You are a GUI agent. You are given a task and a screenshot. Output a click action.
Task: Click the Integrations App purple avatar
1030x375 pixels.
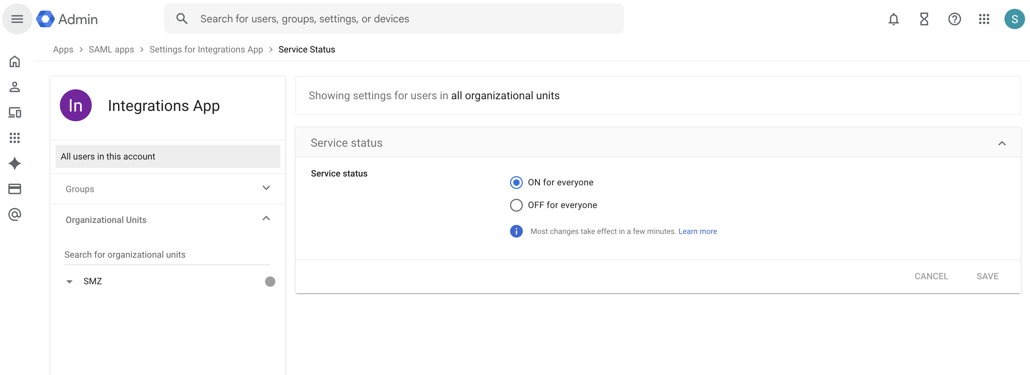pos(75,105)
